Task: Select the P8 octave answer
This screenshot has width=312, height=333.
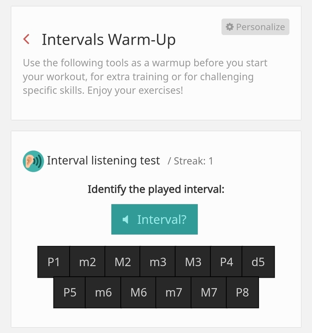Action: point(242,292)
